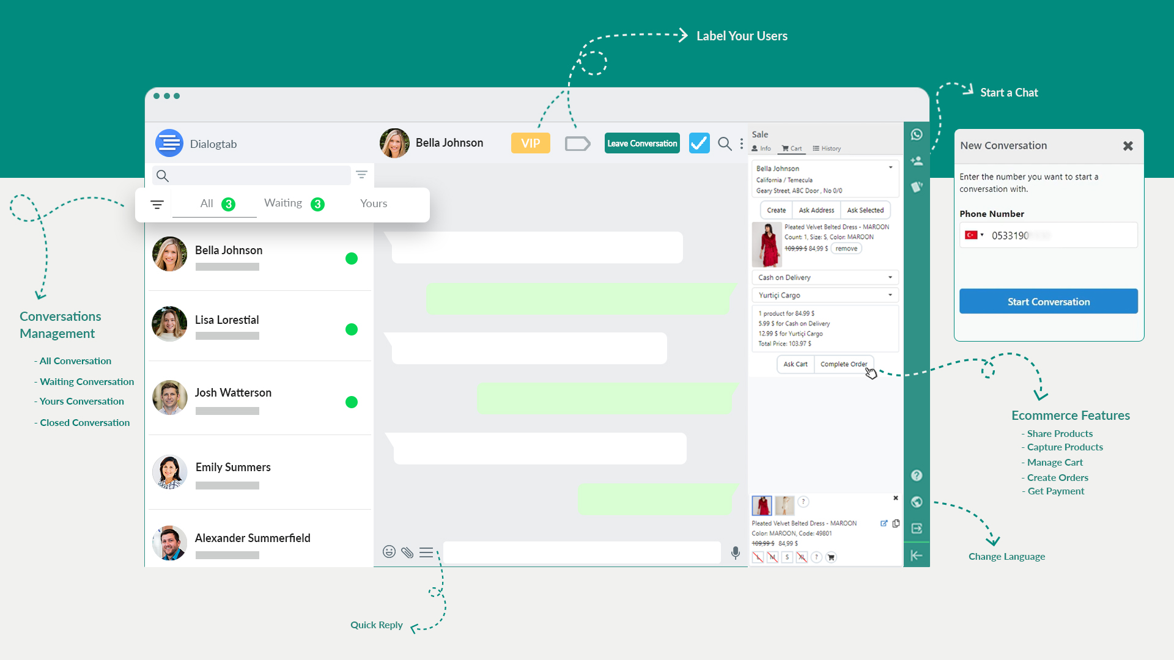Click the microphone voice message icon
Viewport: 1174px width, 660px height.
(x=735, y=552)
